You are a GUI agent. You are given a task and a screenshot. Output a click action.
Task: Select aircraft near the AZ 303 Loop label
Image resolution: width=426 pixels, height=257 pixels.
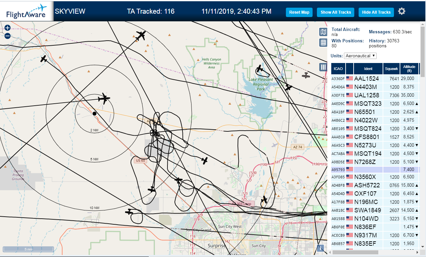pyautogui.click(x=264, y=200)
